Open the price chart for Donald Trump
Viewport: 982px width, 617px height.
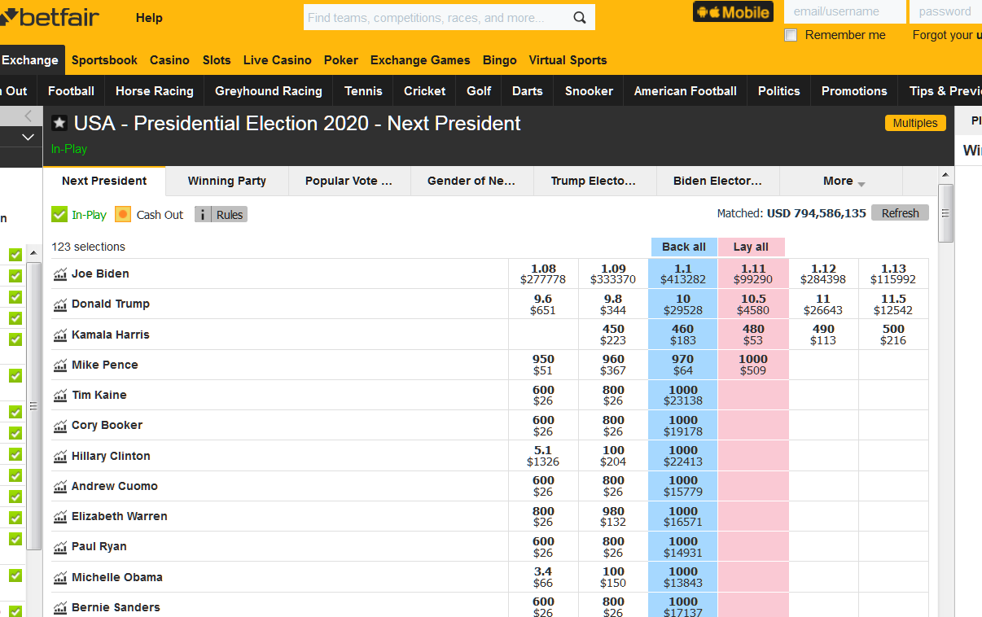click(59, 304)
